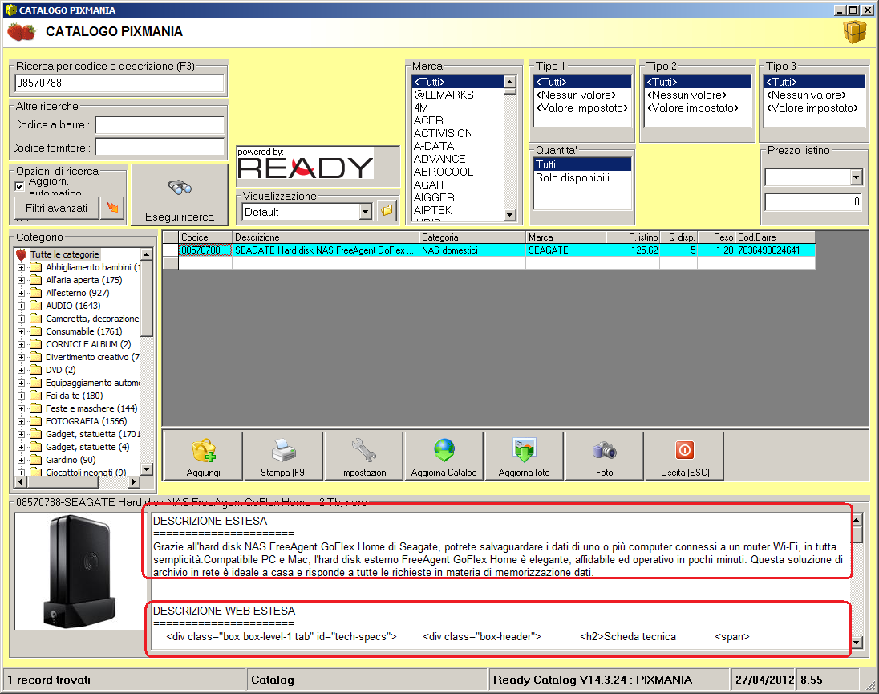Click the Filtri avanzati button
The height and width of the screenshot is (694, 879).
57,208
